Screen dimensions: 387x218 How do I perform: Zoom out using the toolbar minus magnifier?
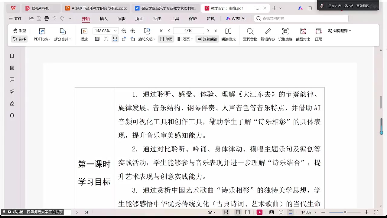coord(124,31)
